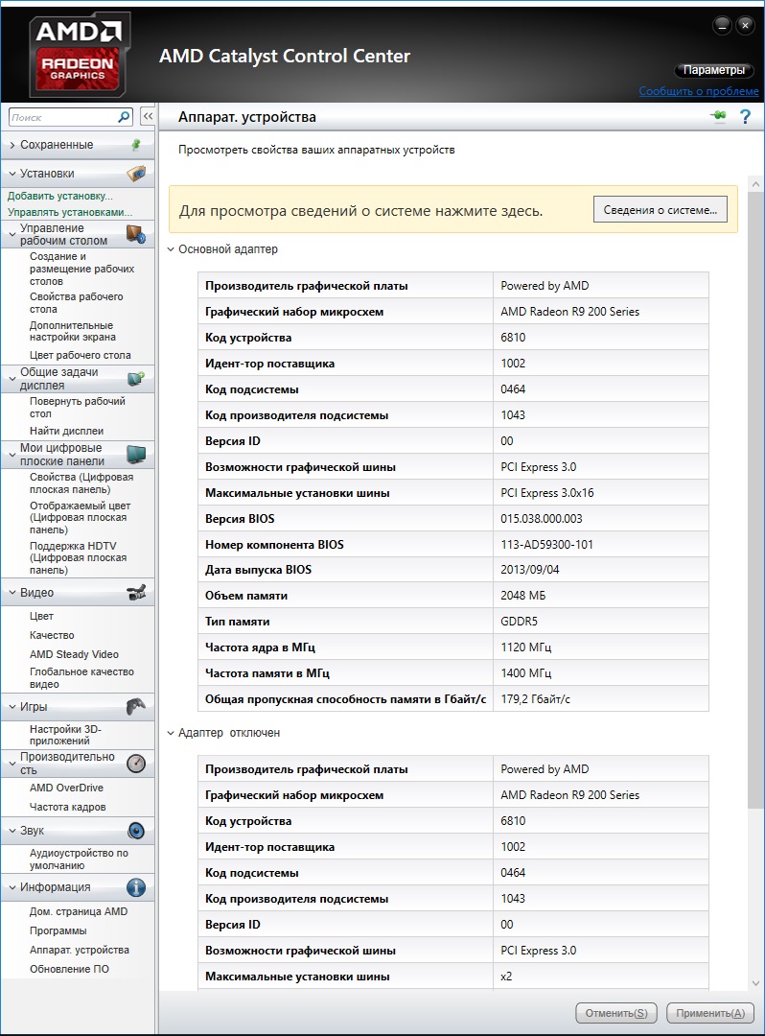This screenshot has width=765, height=1036.
Task: Click Управление рабочим столом monitor icon
Action: 136,234
